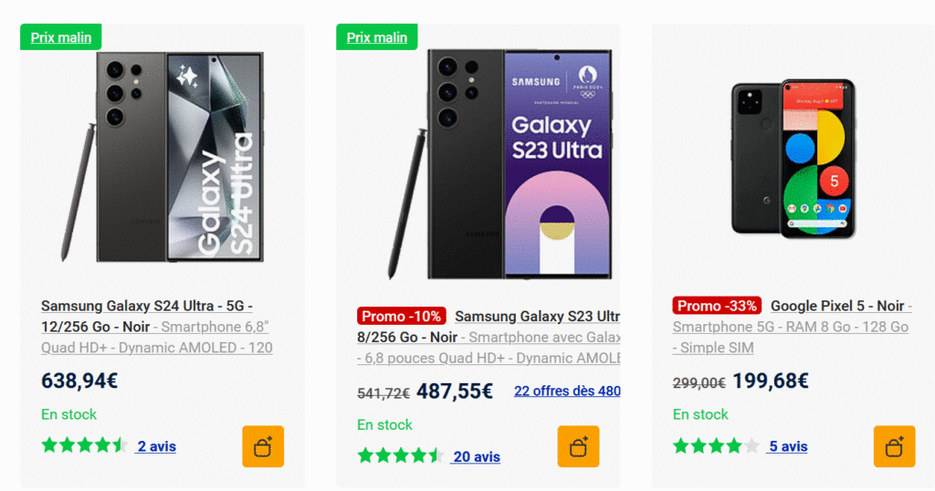Image resolution: width=935 pixels, height=491 pixels.
Task: Open the 22 offres dès link
Action: (x=566, y=391)
